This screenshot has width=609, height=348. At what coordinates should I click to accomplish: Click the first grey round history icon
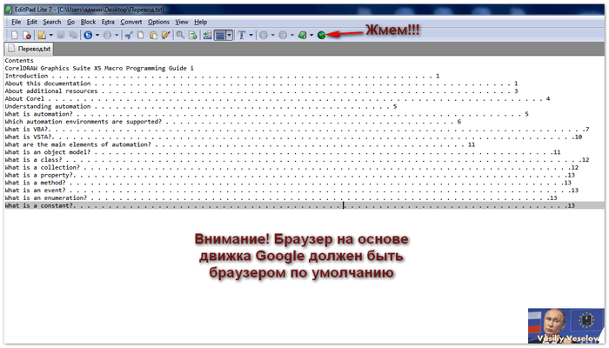coord(264,36)
